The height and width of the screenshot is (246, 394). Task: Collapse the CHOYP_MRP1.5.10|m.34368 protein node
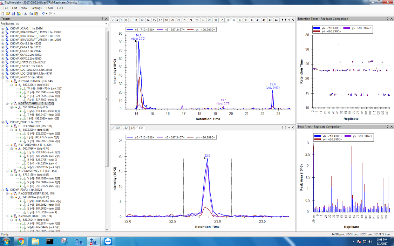(x=3, y=77)
